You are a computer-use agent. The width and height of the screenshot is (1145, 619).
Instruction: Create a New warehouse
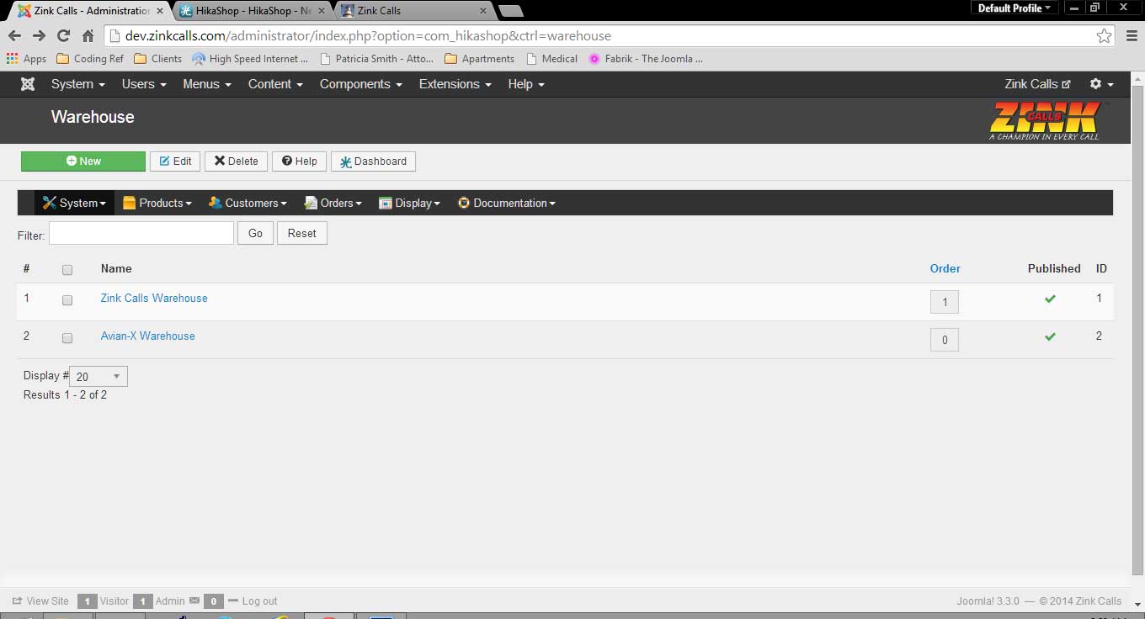click(83, 161)
